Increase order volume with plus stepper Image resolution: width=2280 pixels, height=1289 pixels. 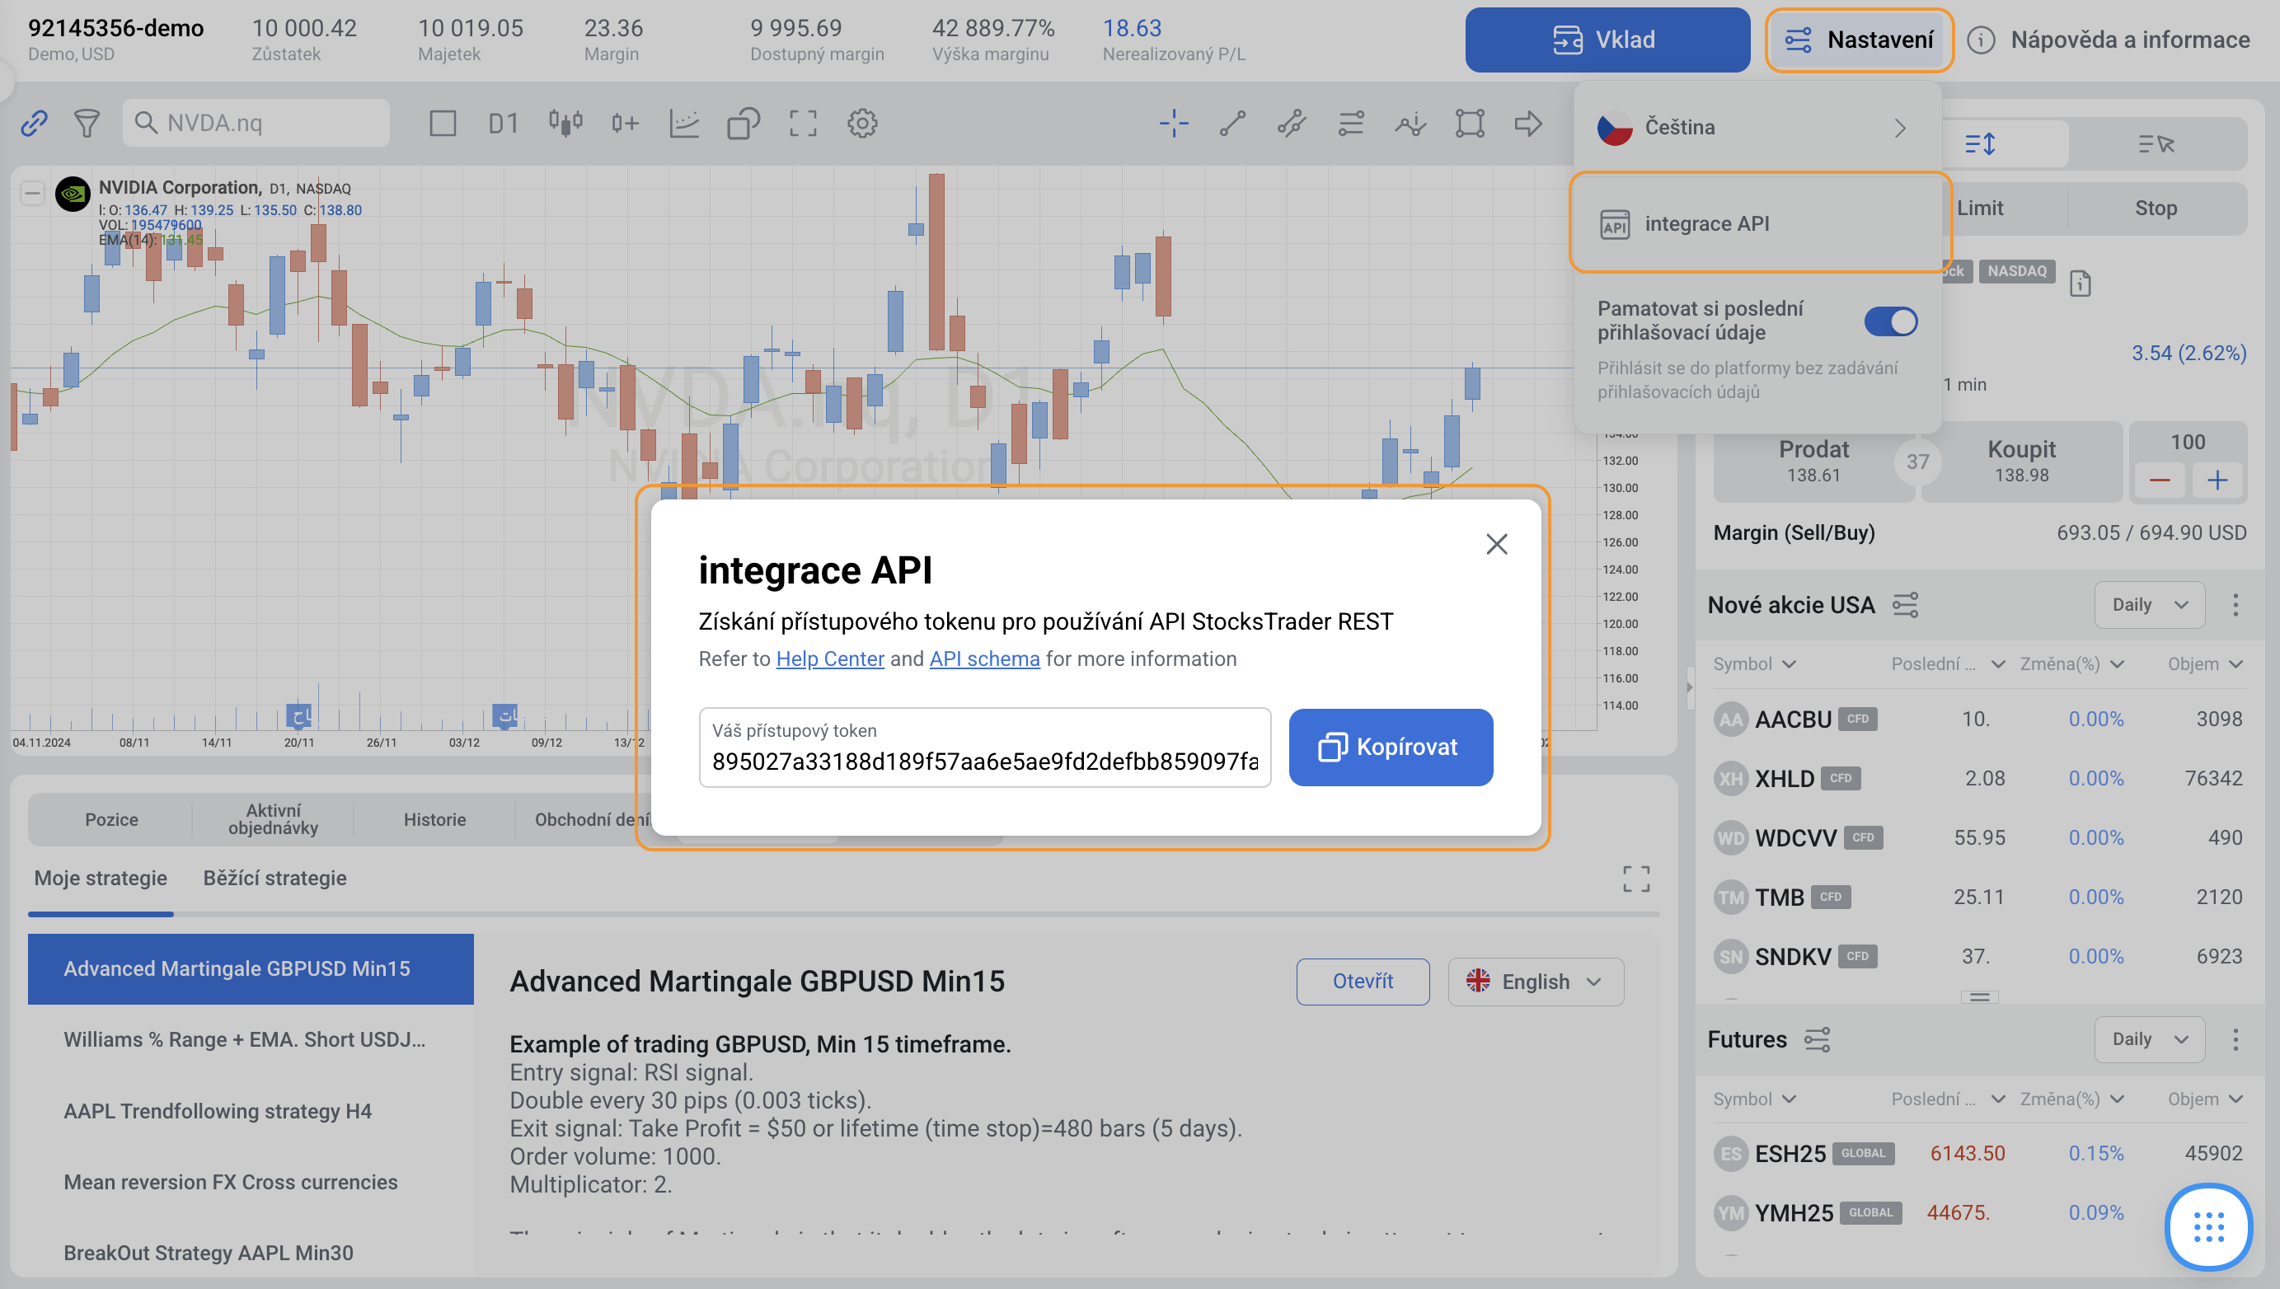[2217, 480]
